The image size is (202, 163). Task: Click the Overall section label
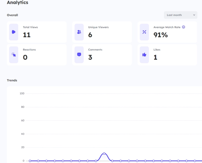click(x=12, y=15)
